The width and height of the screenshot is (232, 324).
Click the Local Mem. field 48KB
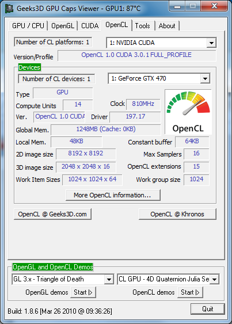tap(77, 142)
